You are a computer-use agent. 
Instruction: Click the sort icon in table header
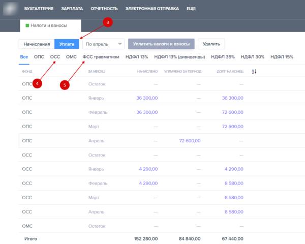pyautogui.click(x=254, y=72)
